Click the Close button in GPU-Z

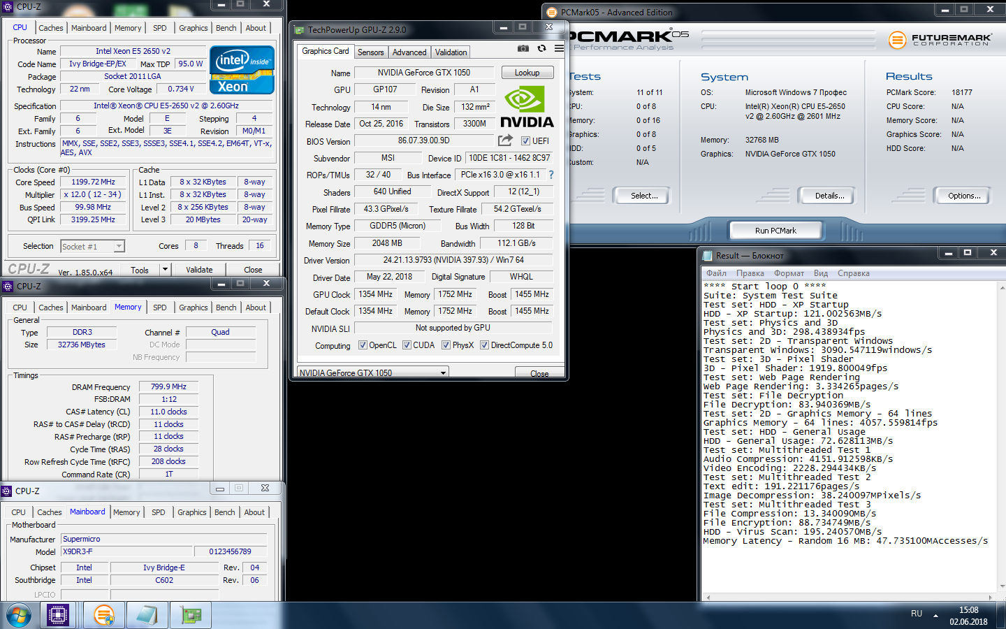pos(539,373)
